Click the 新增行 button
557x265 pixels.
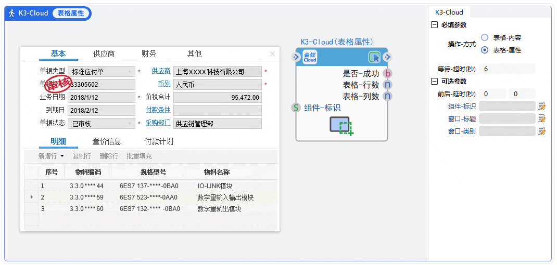(51, 156)
